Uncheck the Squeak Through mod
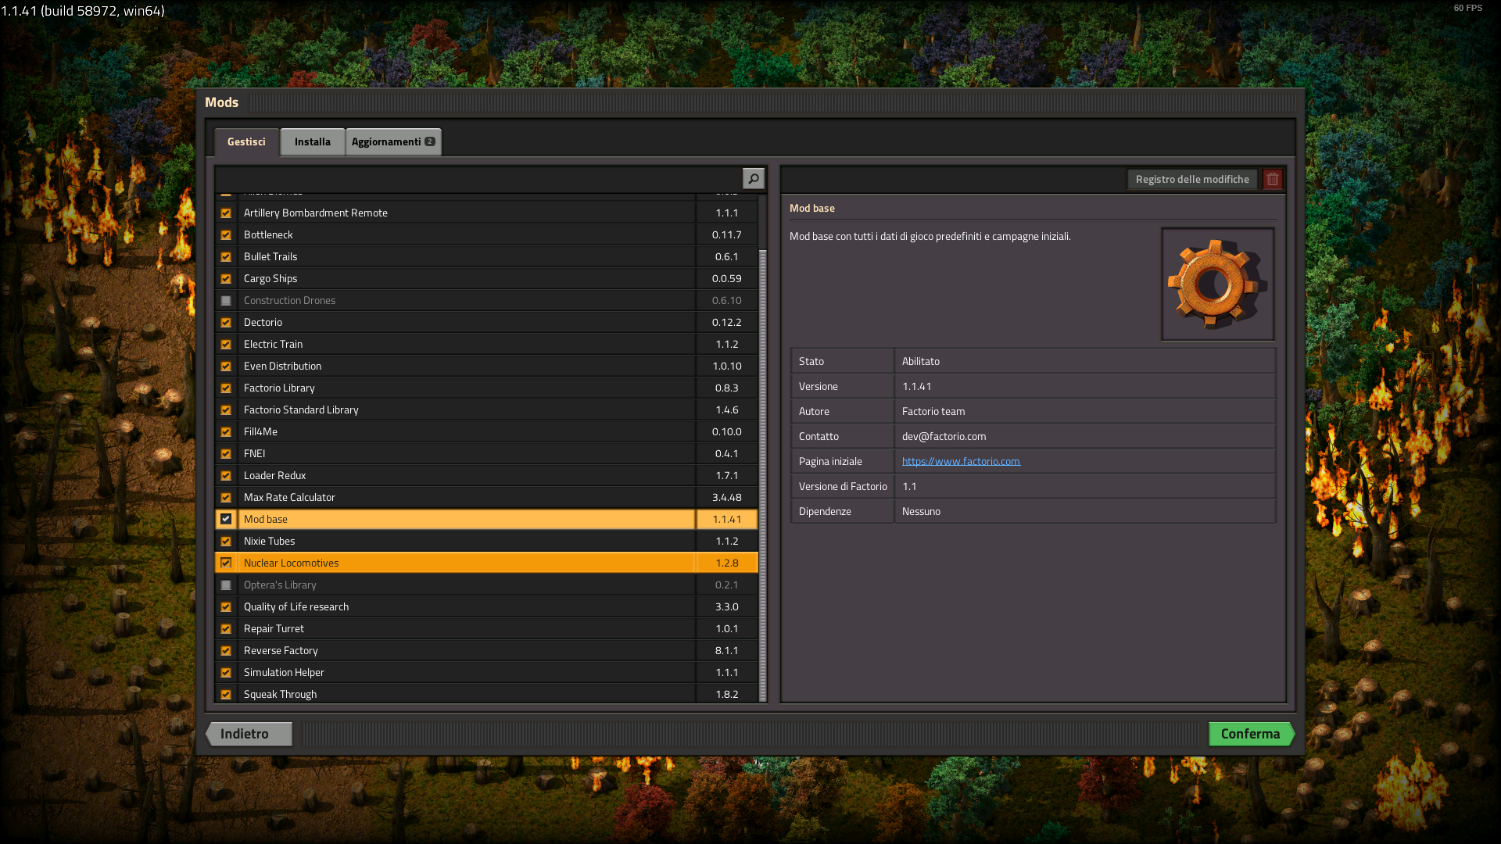1501x844 pixels. pyautogui.click(x=226, y=694)
